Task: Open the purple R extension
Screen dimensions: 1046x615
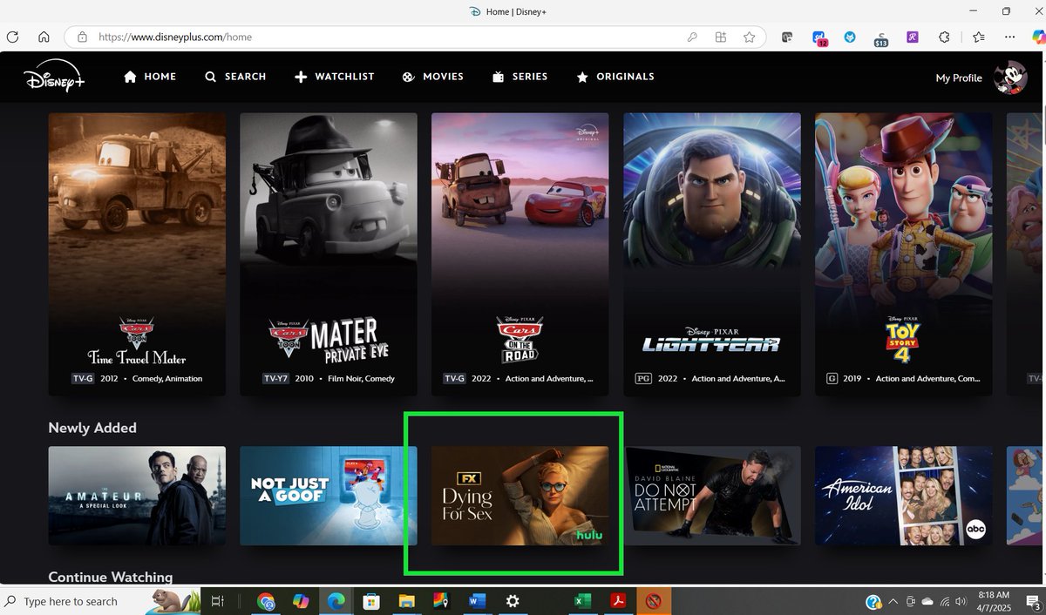Action: [912, 37]
